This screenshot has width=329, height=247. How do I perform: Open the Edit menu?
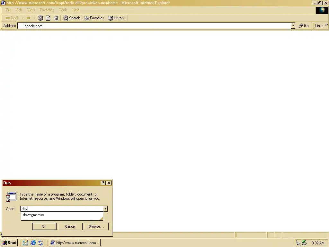[19, 10]
